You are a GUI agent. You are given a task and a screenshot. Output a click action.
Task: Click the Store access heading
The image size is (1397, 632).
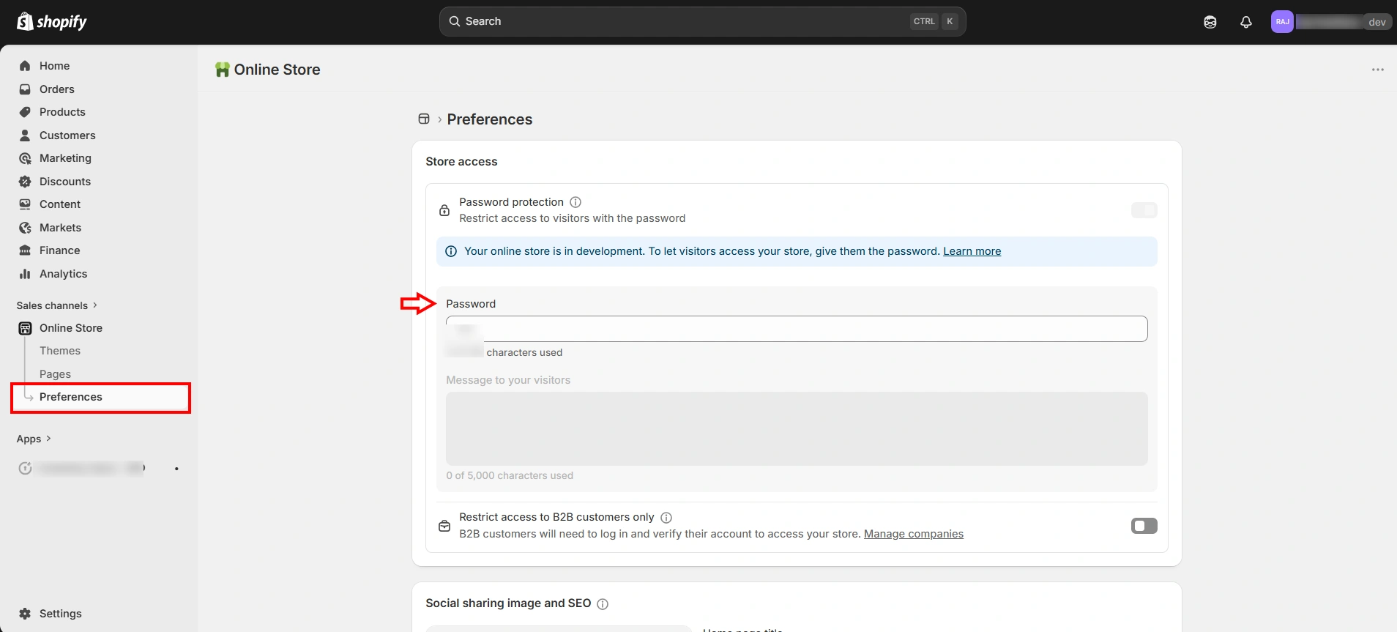pos(461,162)
